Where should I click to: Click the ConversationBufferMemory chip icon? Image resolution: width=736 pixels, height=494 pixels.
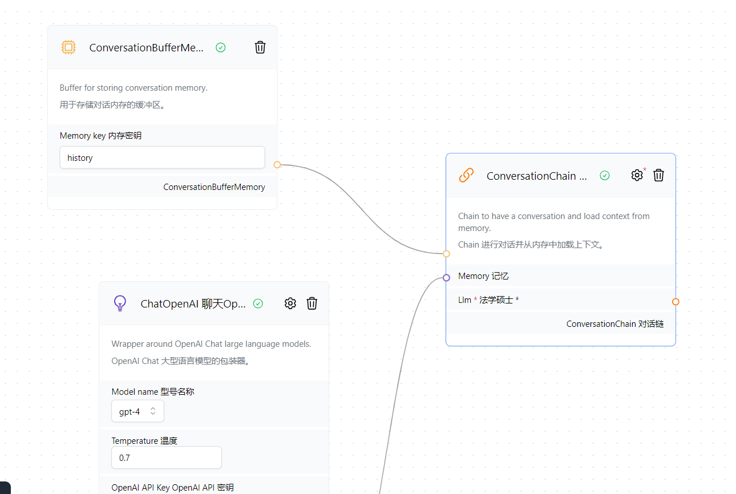tap(68, 47)
